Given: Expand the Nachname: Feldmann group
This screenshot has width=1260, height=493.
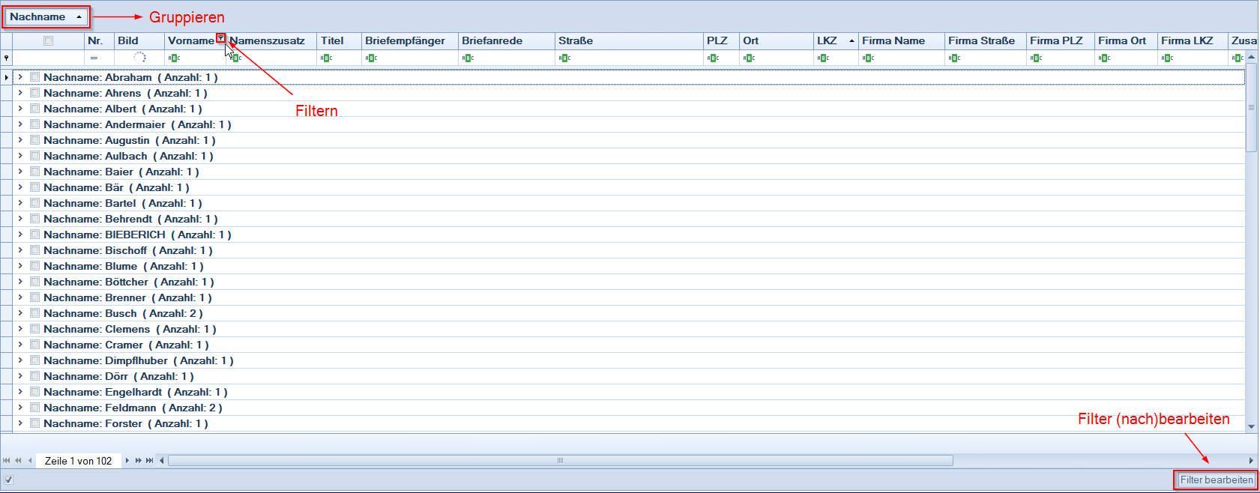Looking at the screenshot, I should pos(20,408).
